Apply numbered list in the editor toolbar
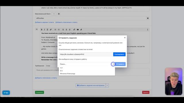Screen dimensions: 184x103 coord(59,30)
